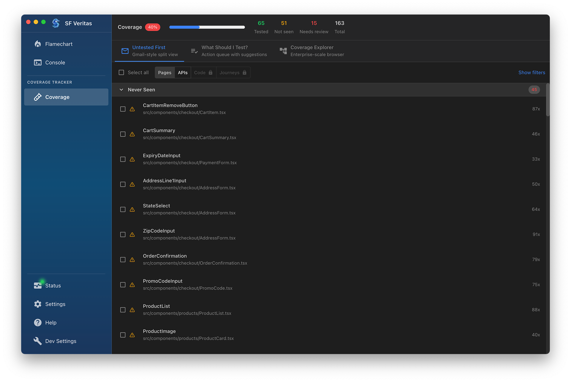The height and width of the screenshot is (382, 571).
Task: Click the Coverage test tube icon
Action: (x=38, y=97)
